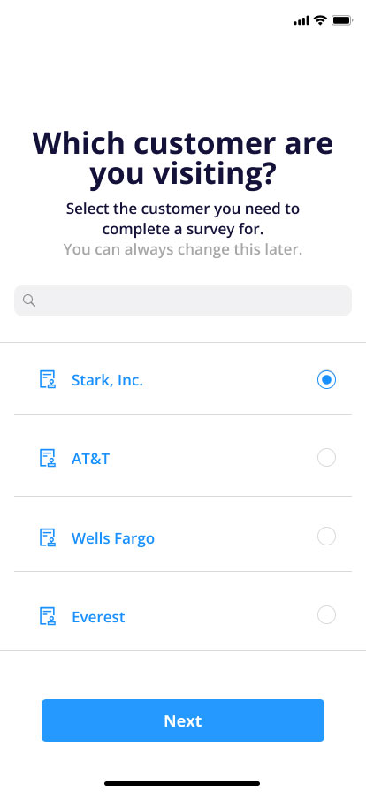The image size is (366, 792).
Task: Click the Next button
Action: click(x=183, y=720)
